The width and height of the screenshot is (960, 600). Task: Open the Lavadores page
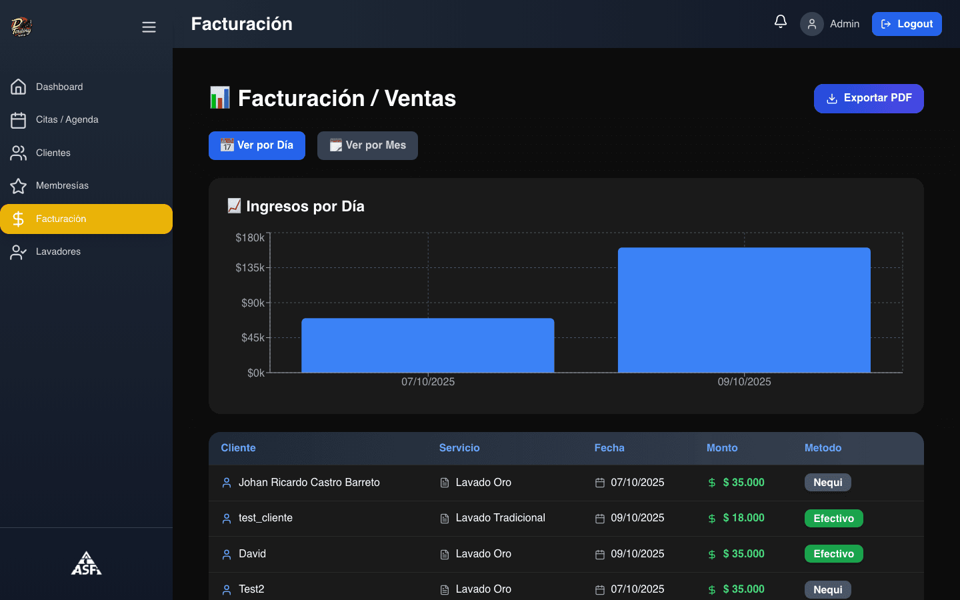(x=87, y=252)
